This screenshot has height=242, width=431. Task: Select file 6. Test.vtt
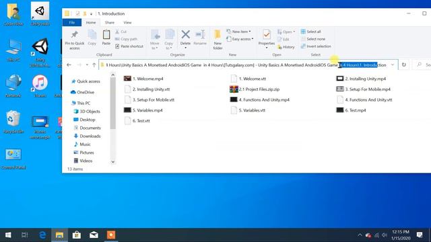[x=137, y=121]
